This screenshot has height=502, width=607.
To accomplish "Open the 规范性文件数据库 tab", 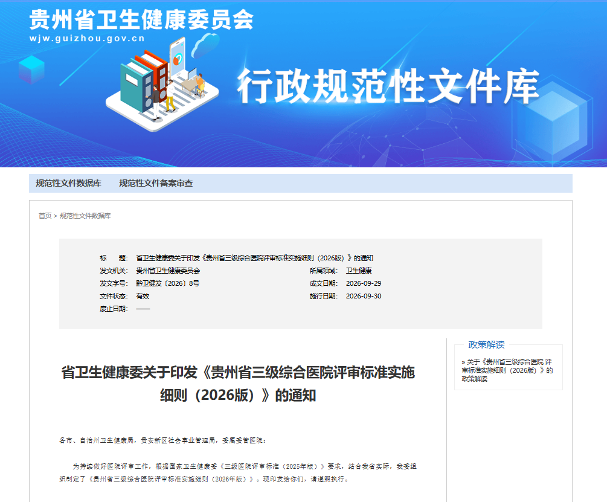I will (x=68, y=183).
